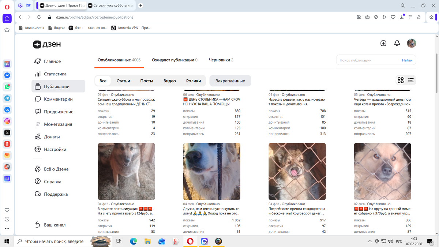This screenshot has width=439, height=247.
Task: Open post thumbnail 'Потребности приюта каждодневны'
Action: click(297, 171)
